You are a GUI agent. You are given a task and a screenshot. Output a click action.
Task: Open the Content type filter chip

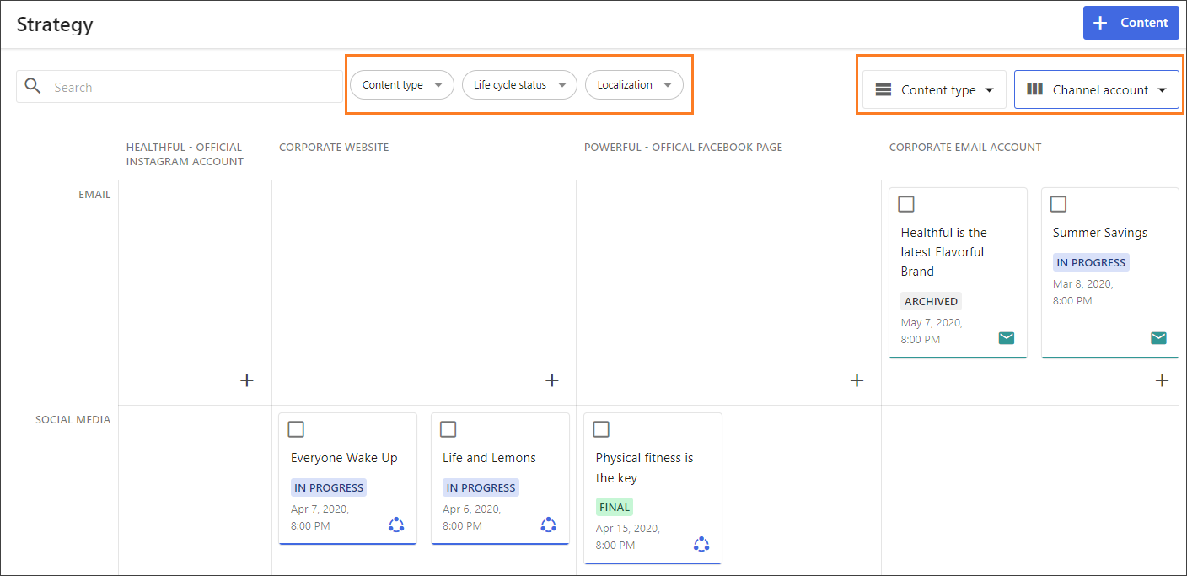402,84
